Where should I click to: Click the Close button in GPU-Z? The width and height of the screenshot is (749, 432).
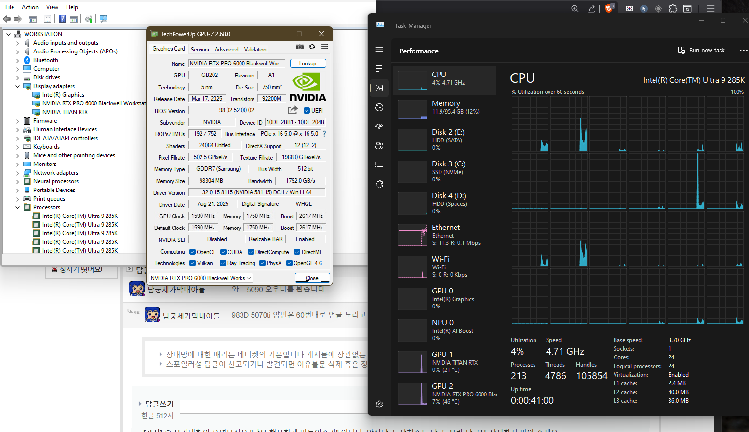[x=312, y=278]
